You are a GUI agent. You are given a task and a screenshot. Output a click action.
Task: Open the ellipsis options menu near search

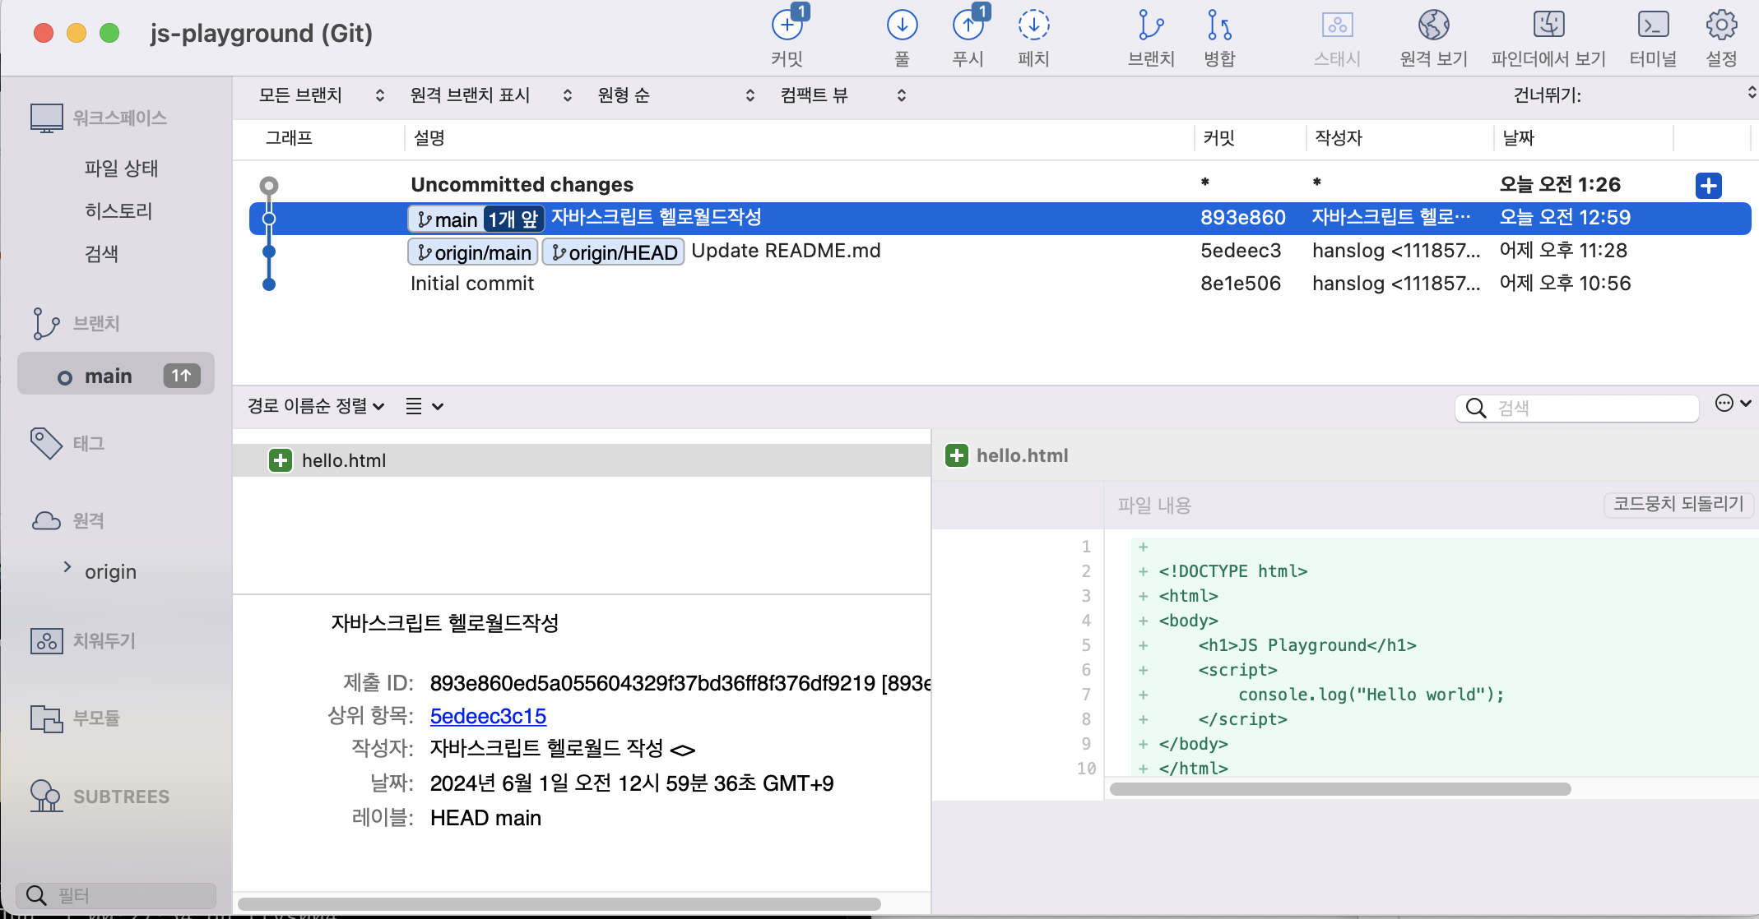click(x=1733, y=403)
